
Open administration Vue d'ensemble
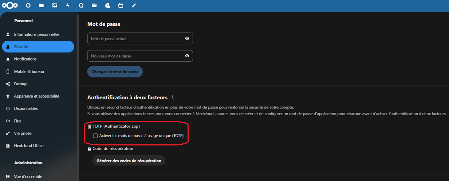38,177
